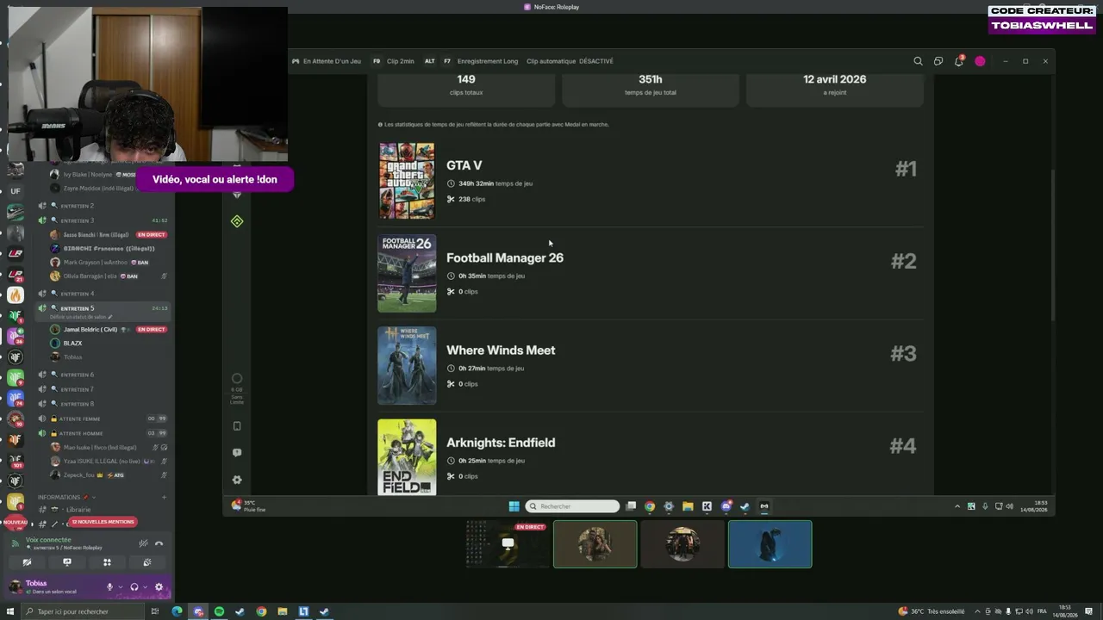This screenshot has width=1103, height=620.
Task: Open the GTA V game cover
Action: [407, 181]
